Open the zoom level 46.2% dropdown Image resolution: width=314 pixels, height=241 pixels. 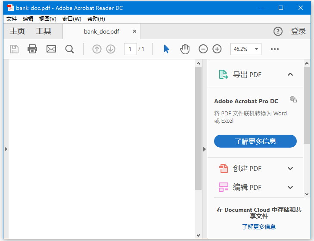tap(256, 49)
